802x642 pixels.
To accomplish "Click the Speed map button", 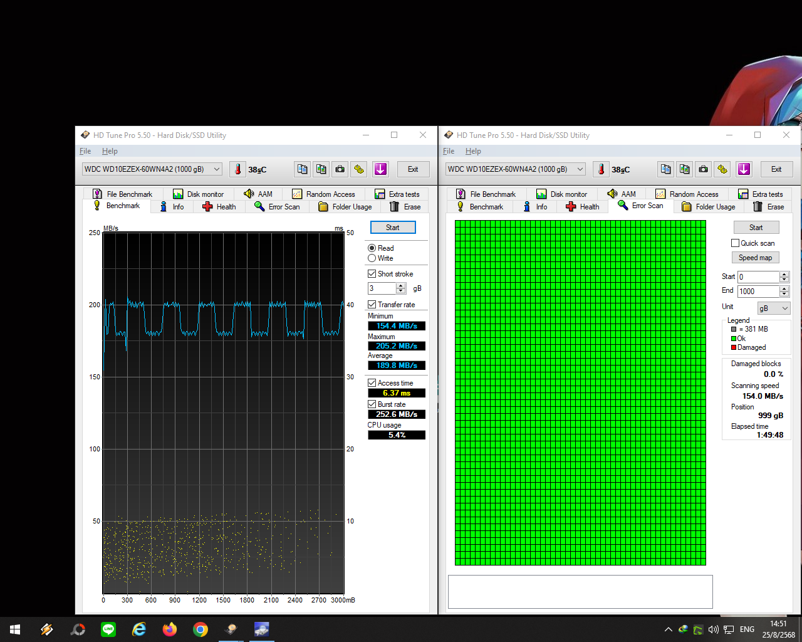I will (755, 258).
